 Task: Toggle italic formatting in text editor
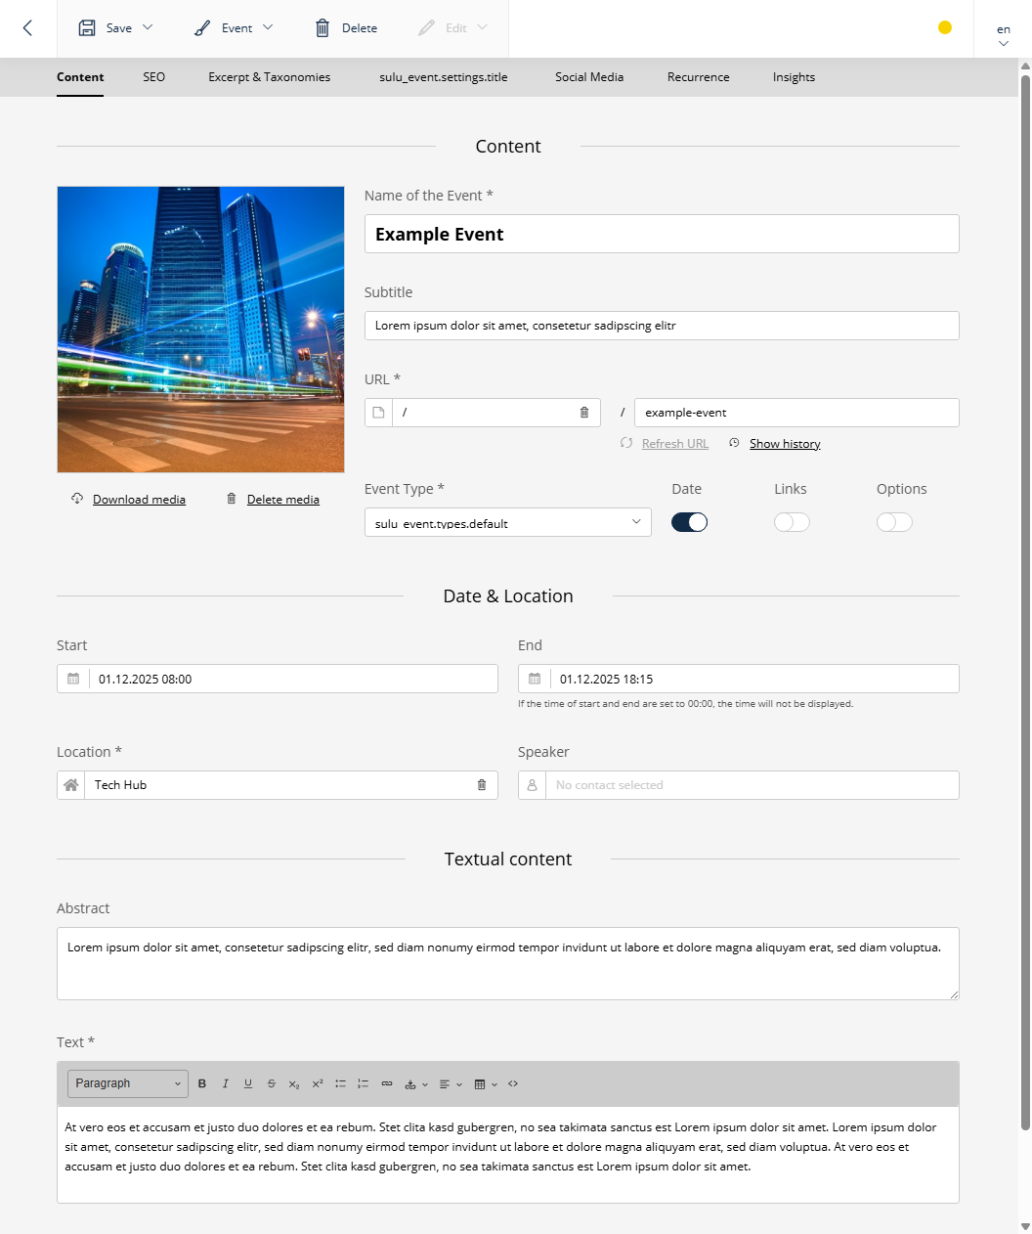pyautogui.click(x=226, y=1083)
